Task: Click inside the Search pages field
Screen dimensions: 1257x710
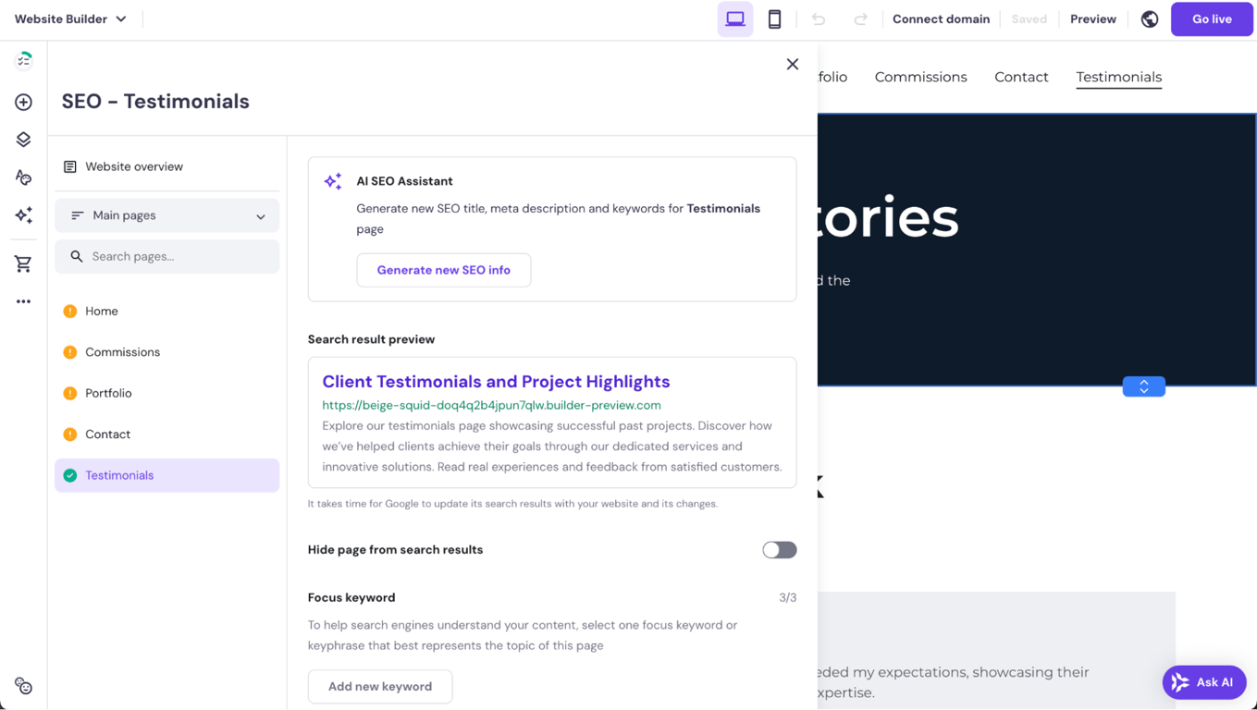Action: pyautogui.click(x=166, y=256)
